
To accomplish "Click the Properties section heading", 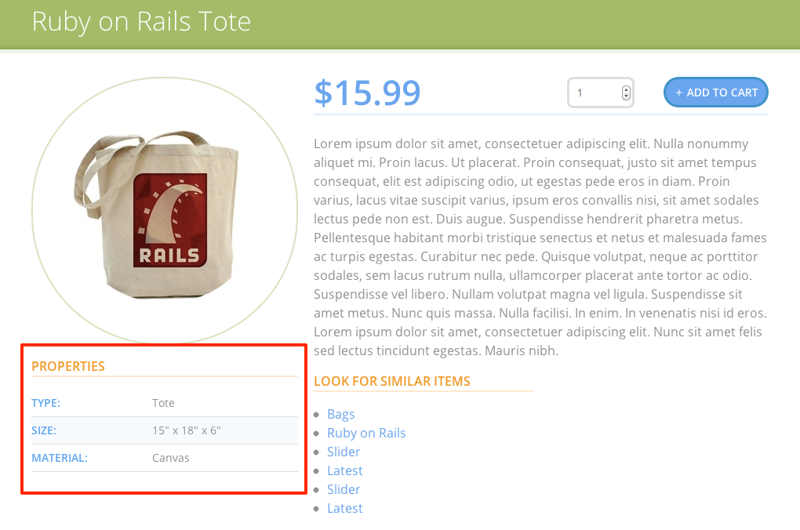I will pyautogui.click(x=68, y=366).
